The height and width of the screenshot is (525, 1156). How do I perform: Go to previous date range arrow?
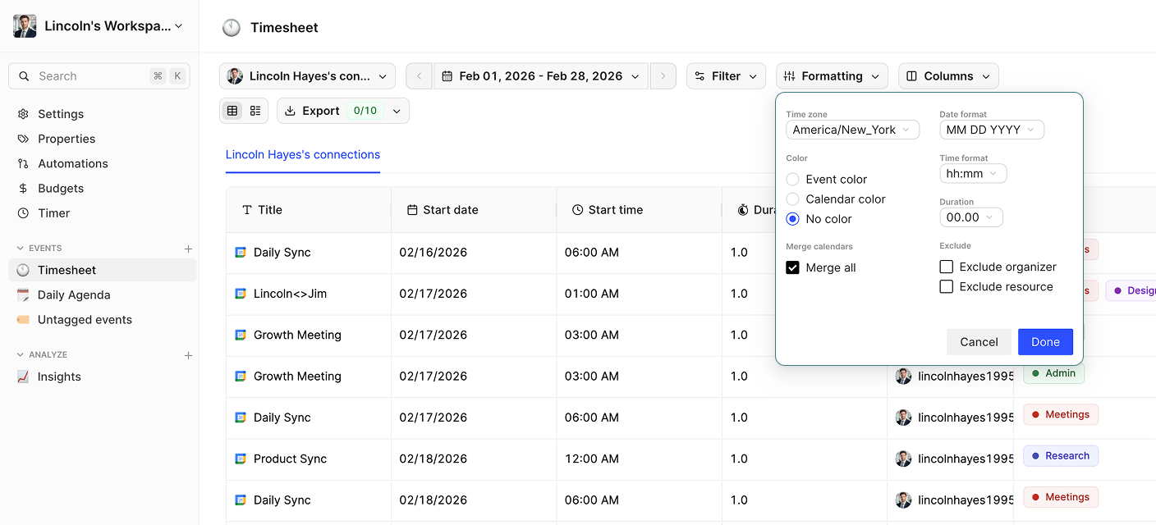pyautogui.click(x=419, y=76)
